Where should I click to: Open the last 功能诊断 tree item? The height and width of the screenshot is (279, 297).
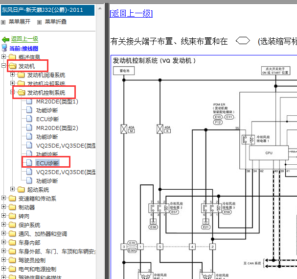coord(47,181)
